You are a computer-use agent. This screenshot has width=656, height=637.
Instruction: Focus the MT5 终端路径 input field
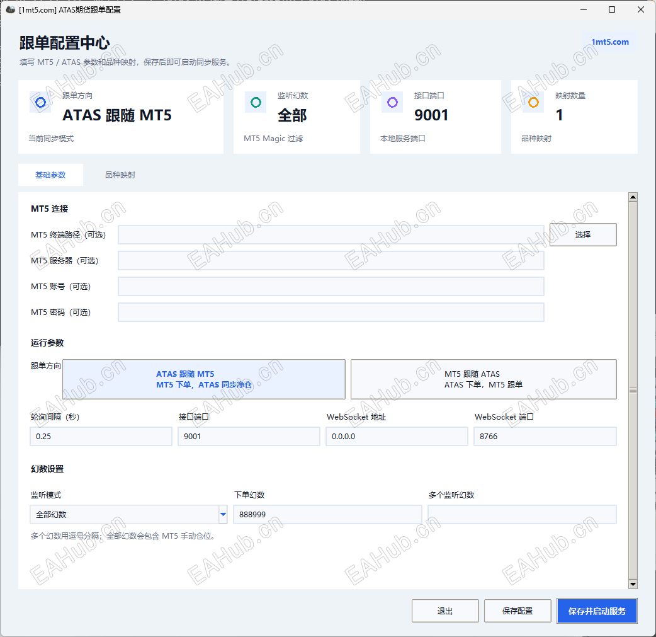[x=331, y=234]
